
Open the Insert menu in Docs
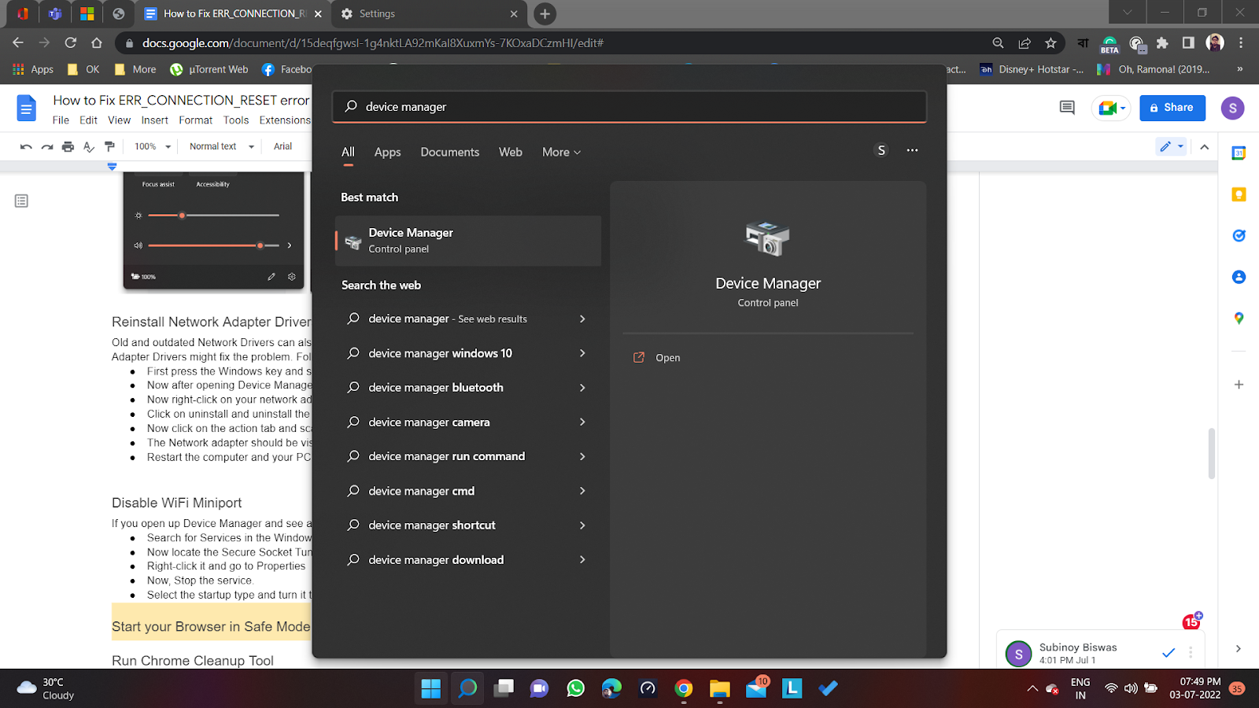pos(154,120)
